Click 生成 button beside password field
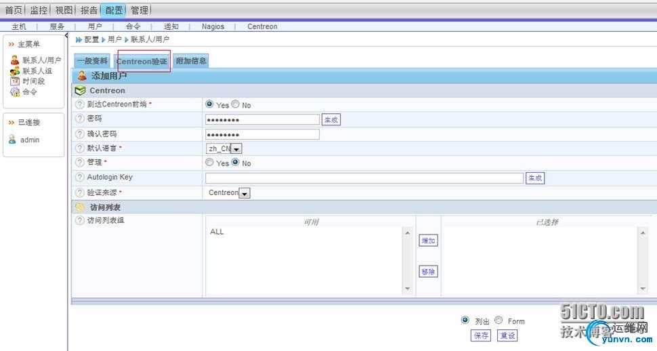The height and width of the screenshot is (351, 657). (x=331, y=119)
